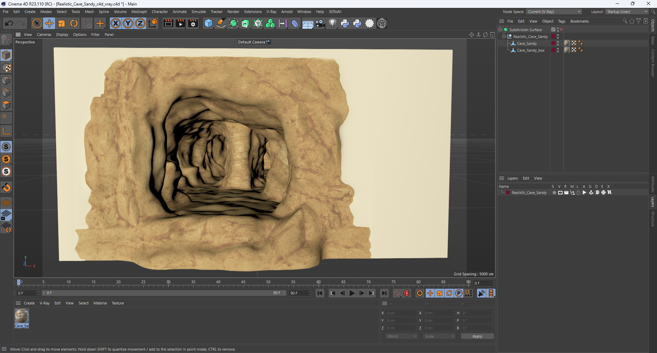The image size is (657, 353).
Task: Click the MoGraph Cloner icon
Action: pyautogui.click(x=270, y=23)
